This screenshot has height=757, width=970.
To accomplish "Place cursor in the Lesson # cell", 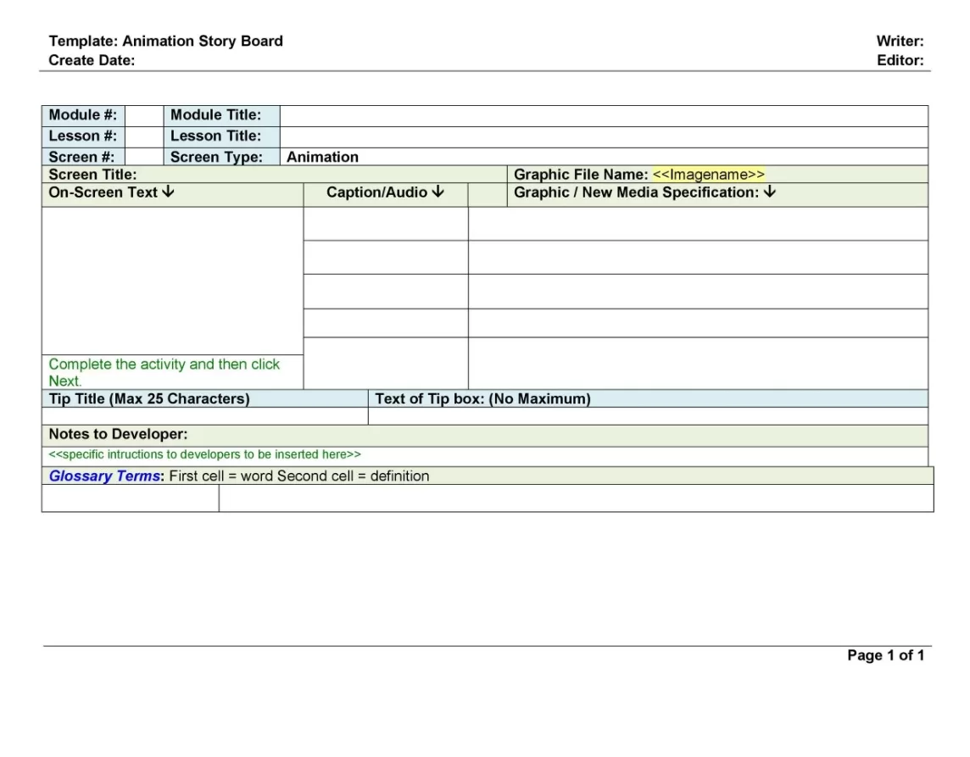I will [x=144, y=136].
